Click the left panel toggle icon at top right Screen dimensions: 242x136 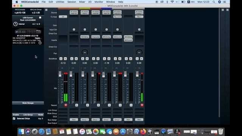coord(223,10)
